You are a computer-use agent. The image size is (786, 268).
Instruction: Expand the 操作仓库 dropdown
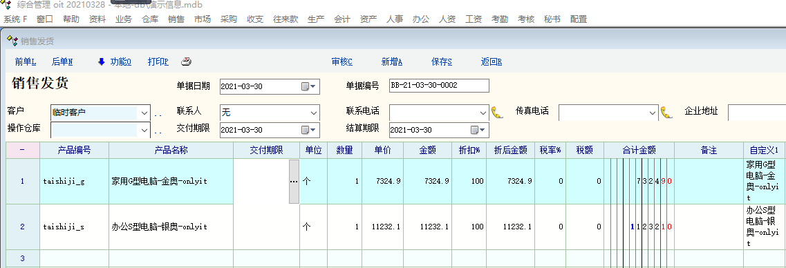pyautogui.click(x=144, y=131)
